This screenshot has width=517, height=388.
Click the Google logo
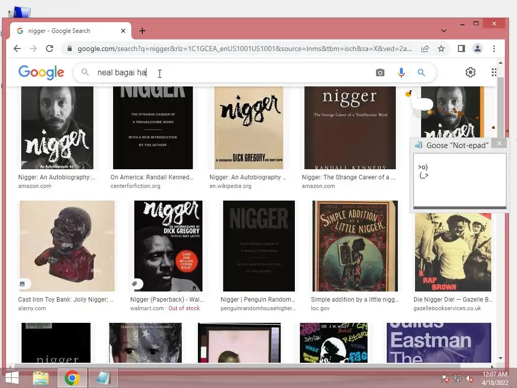[41, 72]
